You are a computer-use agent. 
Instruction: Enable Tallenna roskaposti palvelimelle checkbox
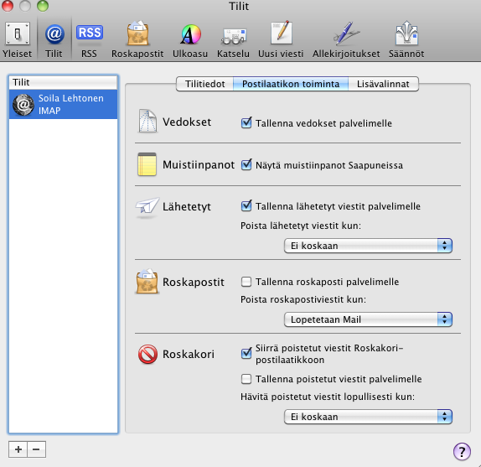tap(246, 282)
